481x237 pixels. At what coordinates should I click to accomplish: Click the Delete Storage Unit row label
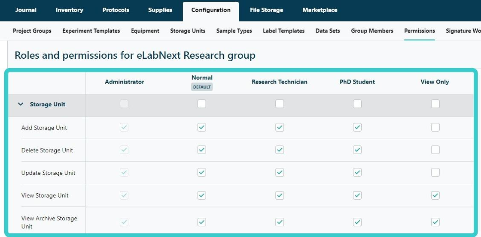pyautogui.click(x=47, y=150)
